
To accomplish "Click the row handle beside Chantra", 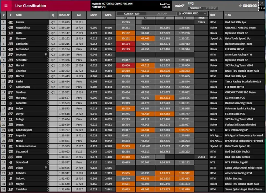I will [x=48, y=71].
